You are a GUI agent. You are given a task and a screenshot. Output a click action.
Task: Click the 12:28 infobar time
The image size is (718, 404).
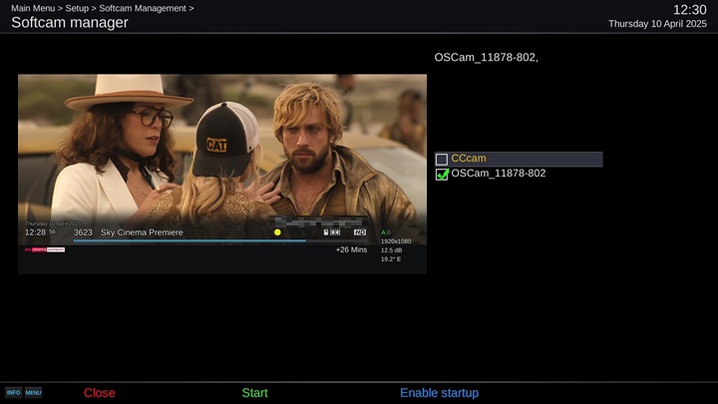[35, 232]
